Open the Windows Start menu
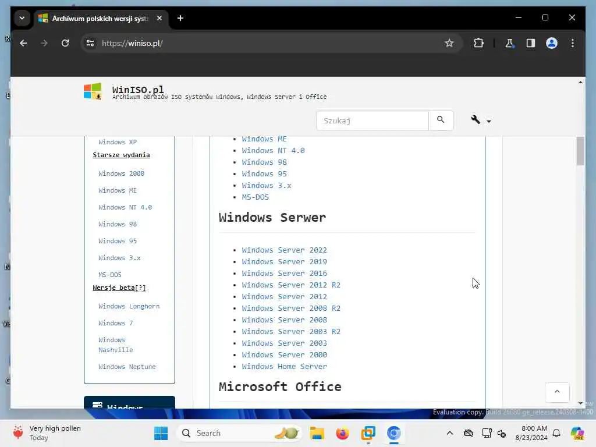596x447 pixels. [x=161, y=433]
